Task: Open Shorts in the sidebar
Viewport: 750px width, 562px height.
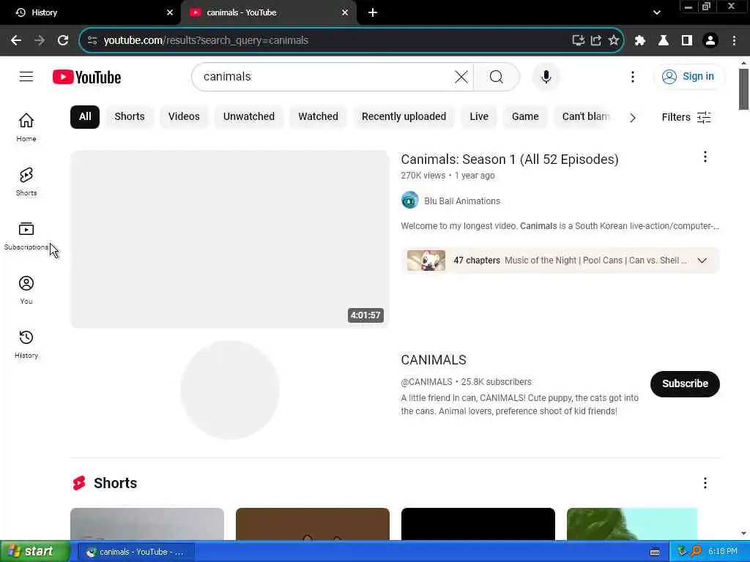Action: [26, 181]
